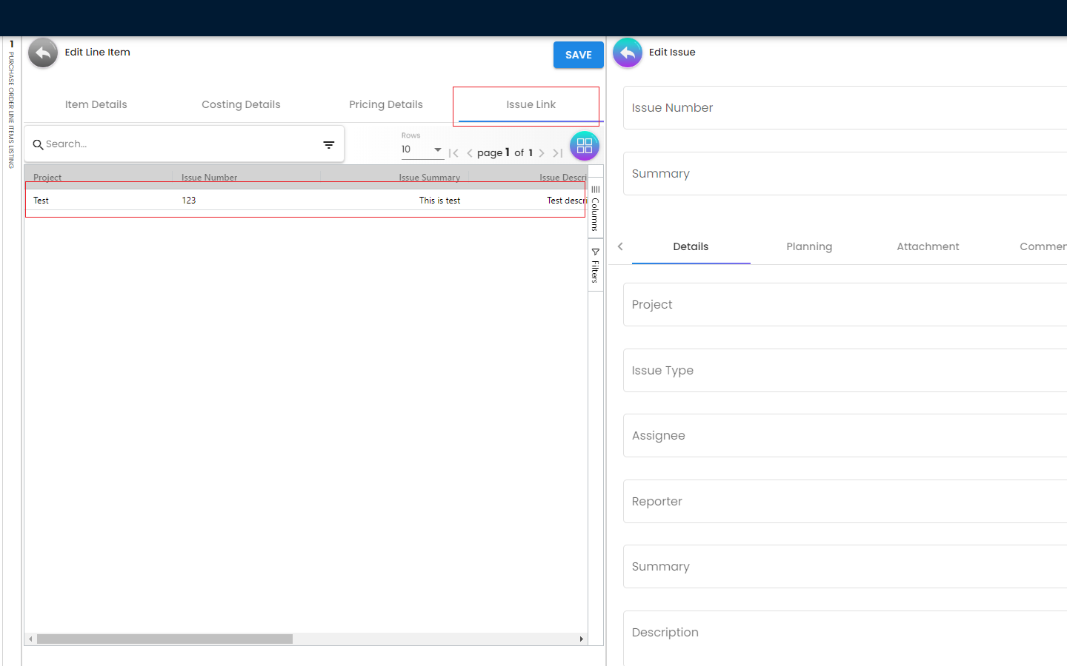The width and height of the screenshot is (1067, 666).
Task: Jump to the last page arrow
Action: point(558,153)
